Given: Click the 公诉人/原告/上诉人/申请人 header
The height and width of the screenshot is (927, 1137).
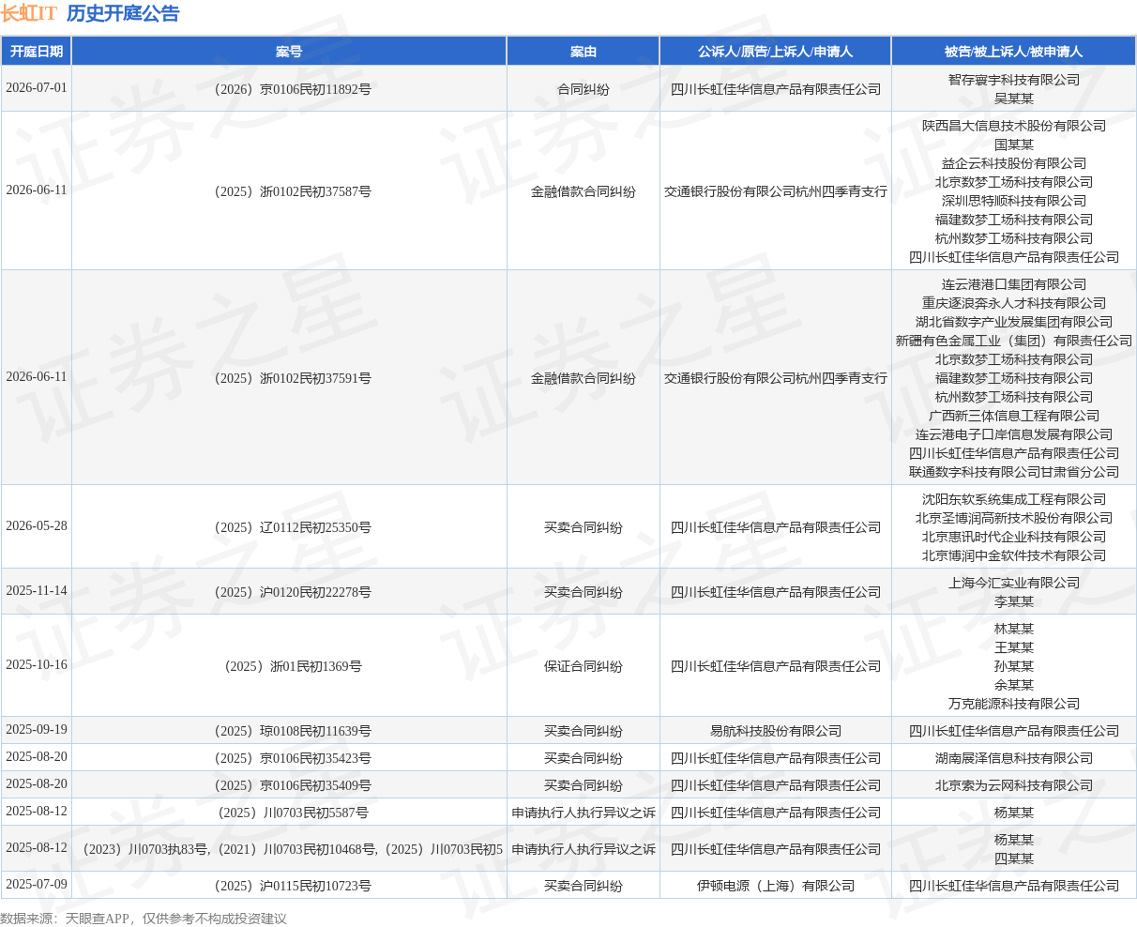Looking at the screenshot, I should click(x=776, y=52).
